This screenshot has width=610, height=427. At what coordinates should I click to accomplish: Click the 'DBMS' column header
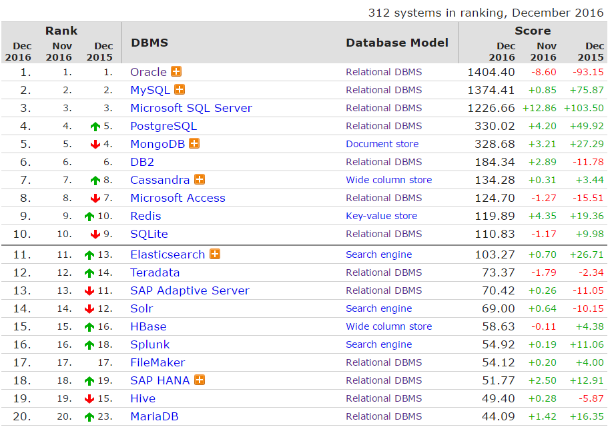(149, 43)
